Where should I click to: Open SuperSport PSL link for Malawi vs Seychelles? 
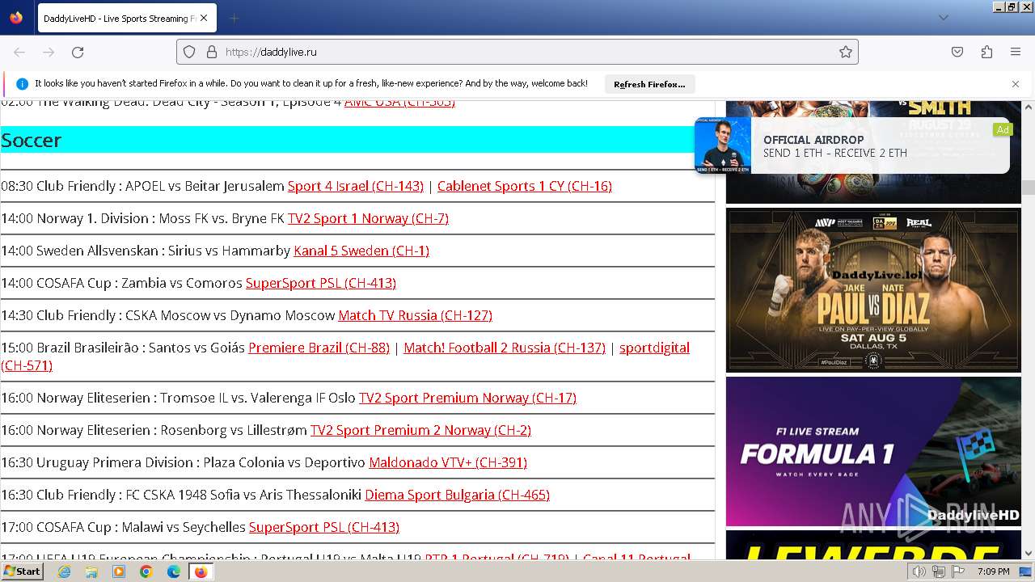pos(324,527)
